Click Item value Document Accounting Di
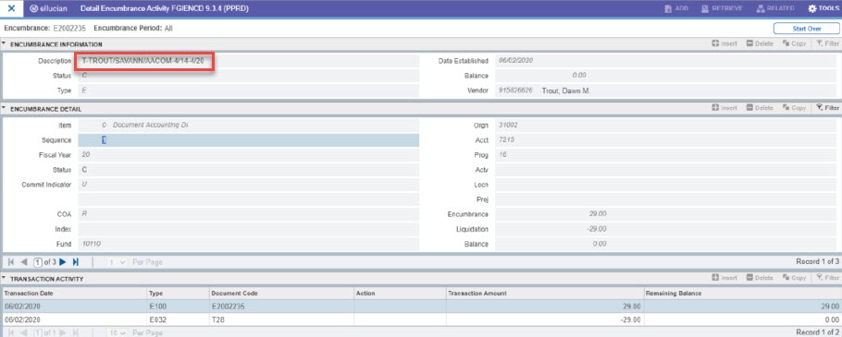This screenshot has width=842, height=337. [150, 126]
